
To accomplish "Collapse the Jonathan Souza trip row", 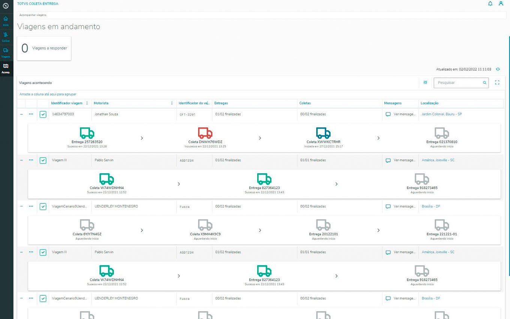I will [x=21, y=114].
